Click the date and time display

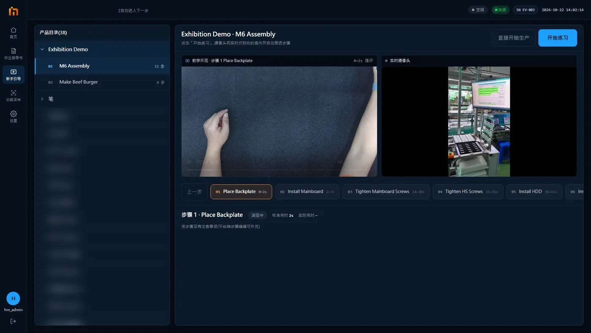tap(562, 10)
